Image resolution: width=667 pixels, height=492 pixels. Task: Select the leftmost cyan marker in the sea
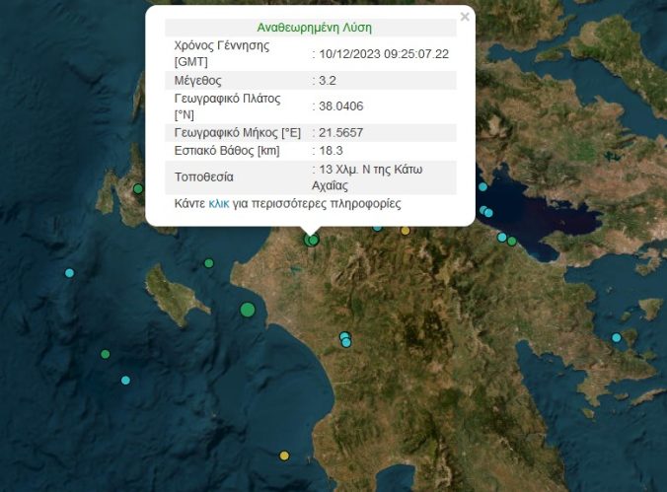pyautogui.click(x=69, y=273)
